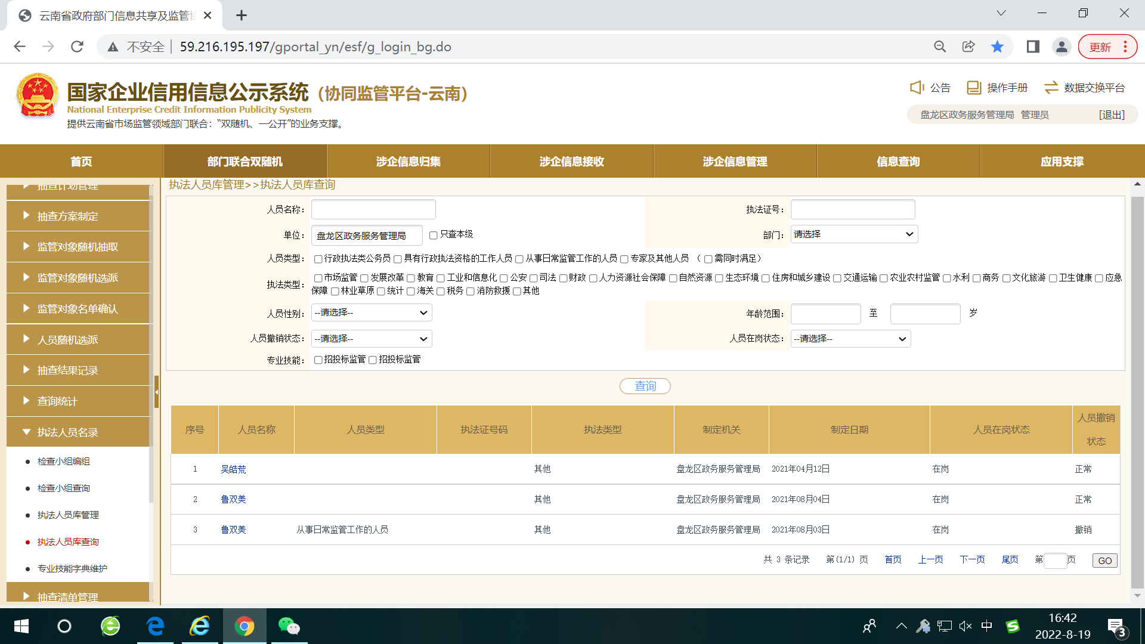Close the 云南省政府部门信息共享 tab
The width and height of the screenshot is (1145, 644).
pos(208,15)
